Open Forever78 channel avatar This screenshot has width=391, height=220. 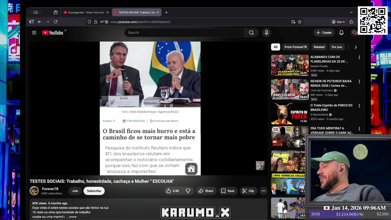[34, 191]
